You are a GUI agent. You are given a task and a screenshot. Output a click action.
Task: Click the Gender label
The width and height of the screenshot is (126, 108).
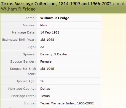29,25
